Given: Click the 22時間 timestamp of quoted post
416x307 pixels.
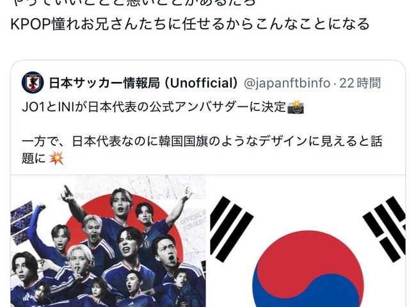Looking at the screenshot, I should pos(360,83).
